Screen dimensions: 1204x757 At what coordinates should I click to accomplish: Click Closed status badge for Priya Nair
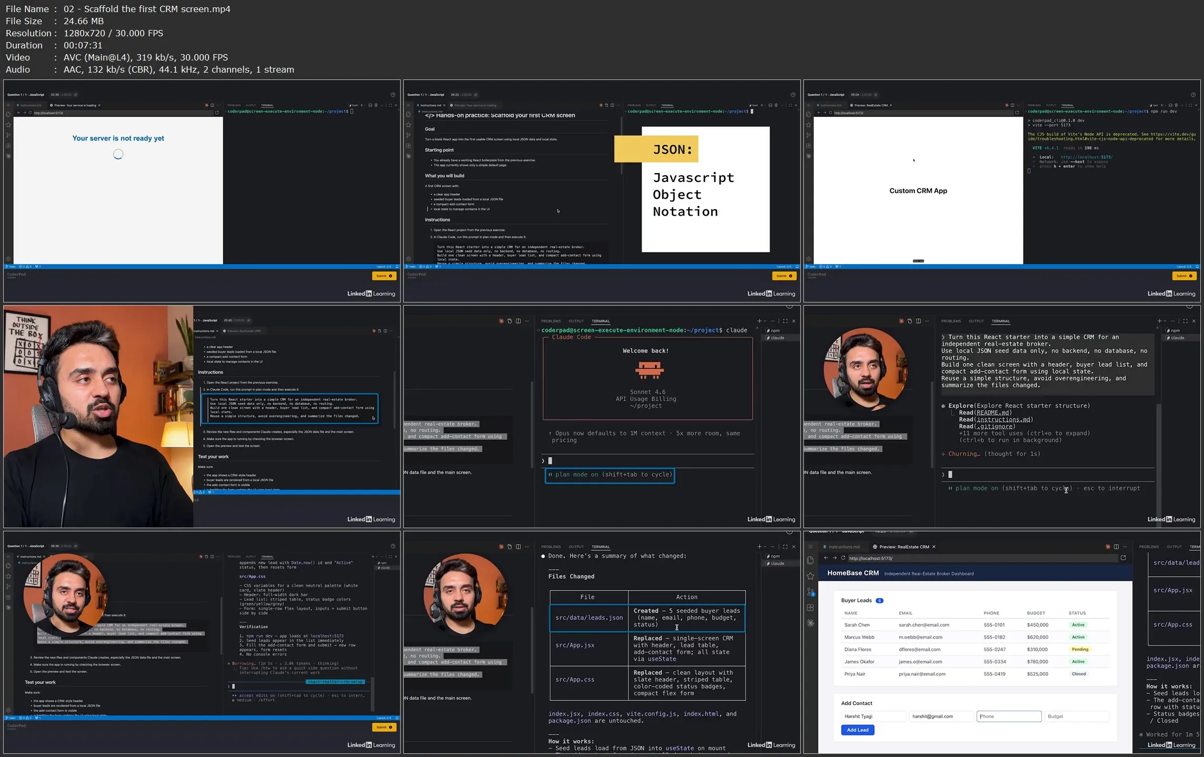[x=1078, y=674]
